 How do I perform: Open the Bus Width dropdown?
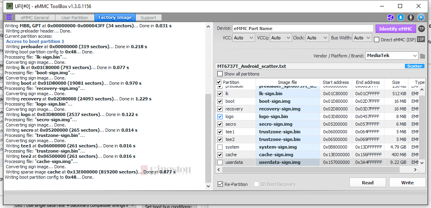[362, 38]
